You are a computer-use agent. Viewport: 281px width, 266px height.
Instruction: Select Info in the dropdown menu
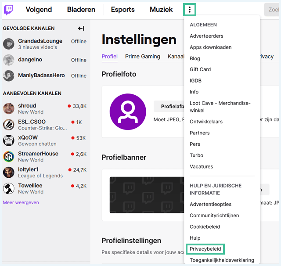[194, 92]
